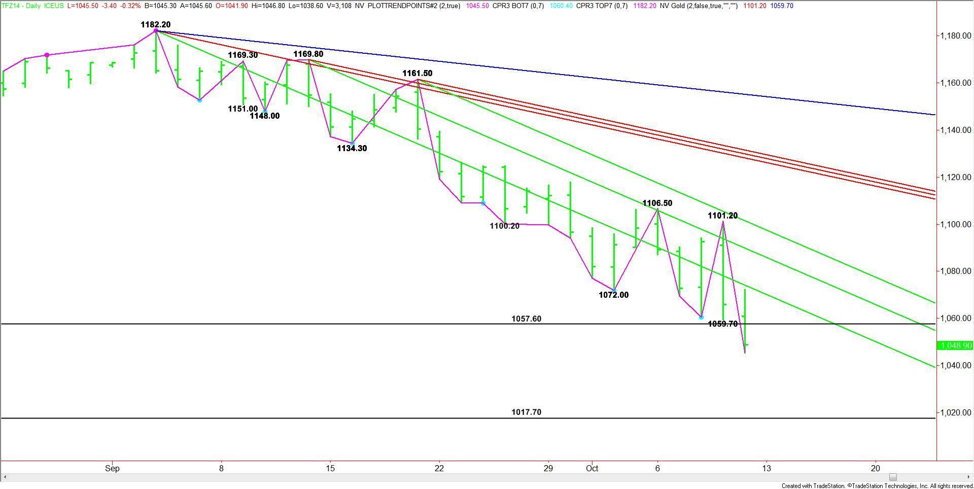Click cyan marker beside the 1100.20 low

click(x=483, y=203)
